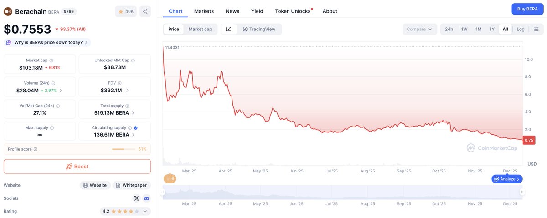Screen dimensions: 547x218
Task: Open the share icon button
Action: pyautogui.click(x=145, y=11)
